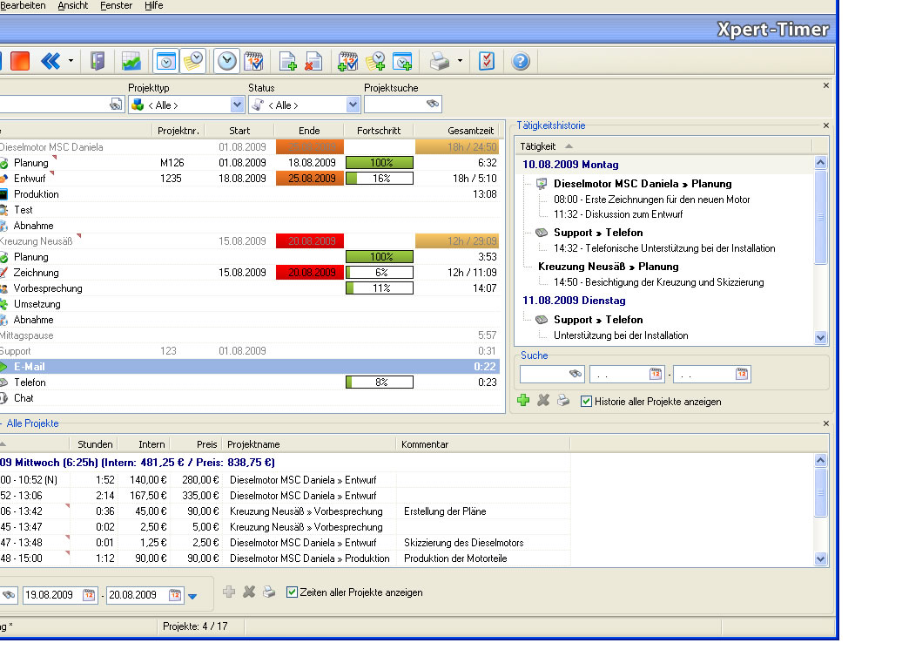Sort by the Fortschritt column header
The height and width of the screenshot is (670, 902).
click(x=379, y=131)
